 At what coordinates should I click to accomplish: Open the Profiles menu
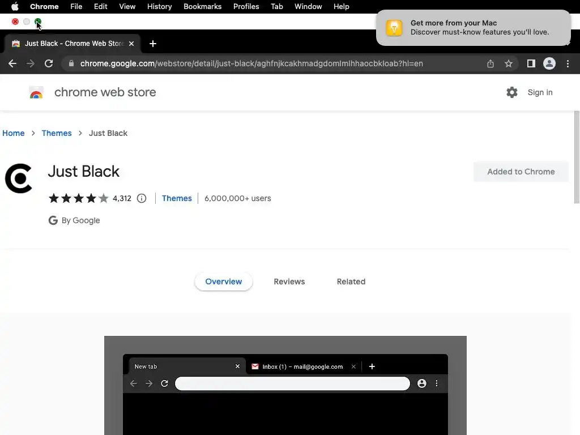coord(246,7)
